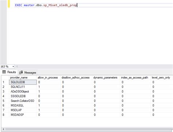
Task: Click the EXEC keyword in query editor
Action: pyautogui.click(x=19, y=5)
